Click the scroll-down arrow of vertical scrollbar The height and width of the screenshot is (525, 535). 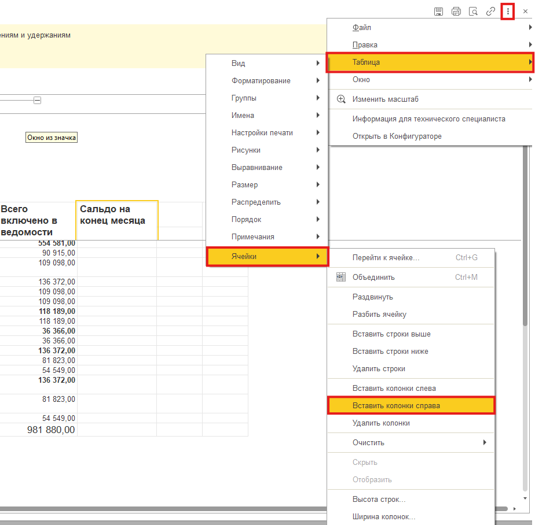pyautogui.click(x=525, y=498)
